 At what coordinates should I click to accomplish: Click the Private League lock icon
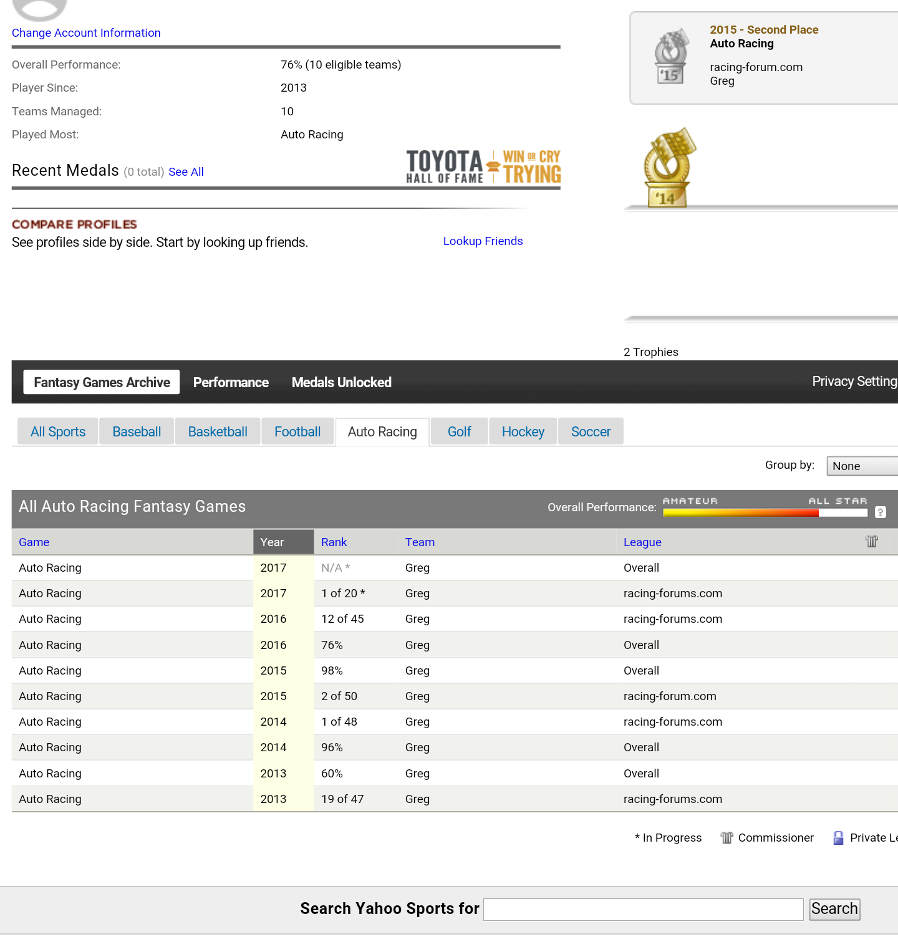pos(838,838)
